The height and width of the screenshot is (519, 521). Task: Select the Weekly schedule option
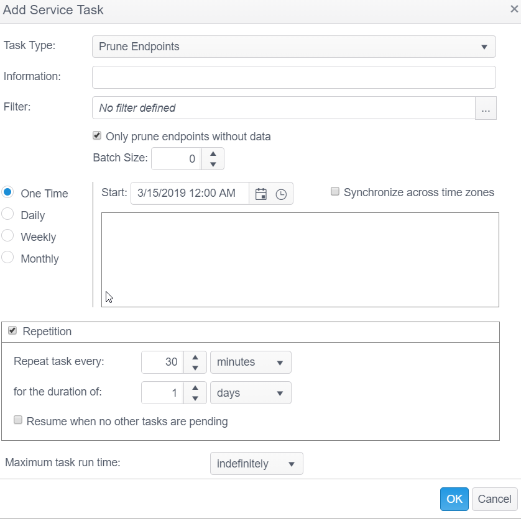[8, 237]
